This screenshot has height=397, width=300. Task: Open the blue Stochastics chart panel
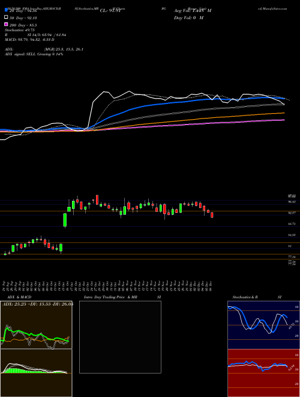(263, 325)
